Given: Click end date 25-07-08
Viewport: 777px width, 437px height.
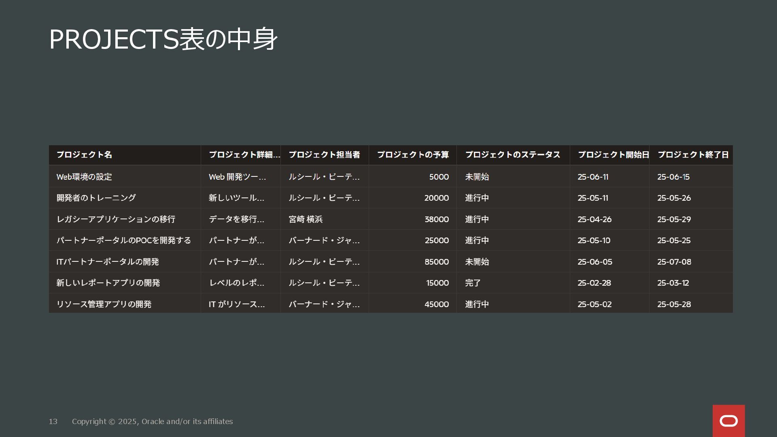Looking at the screenshot, I should point(674,262).
